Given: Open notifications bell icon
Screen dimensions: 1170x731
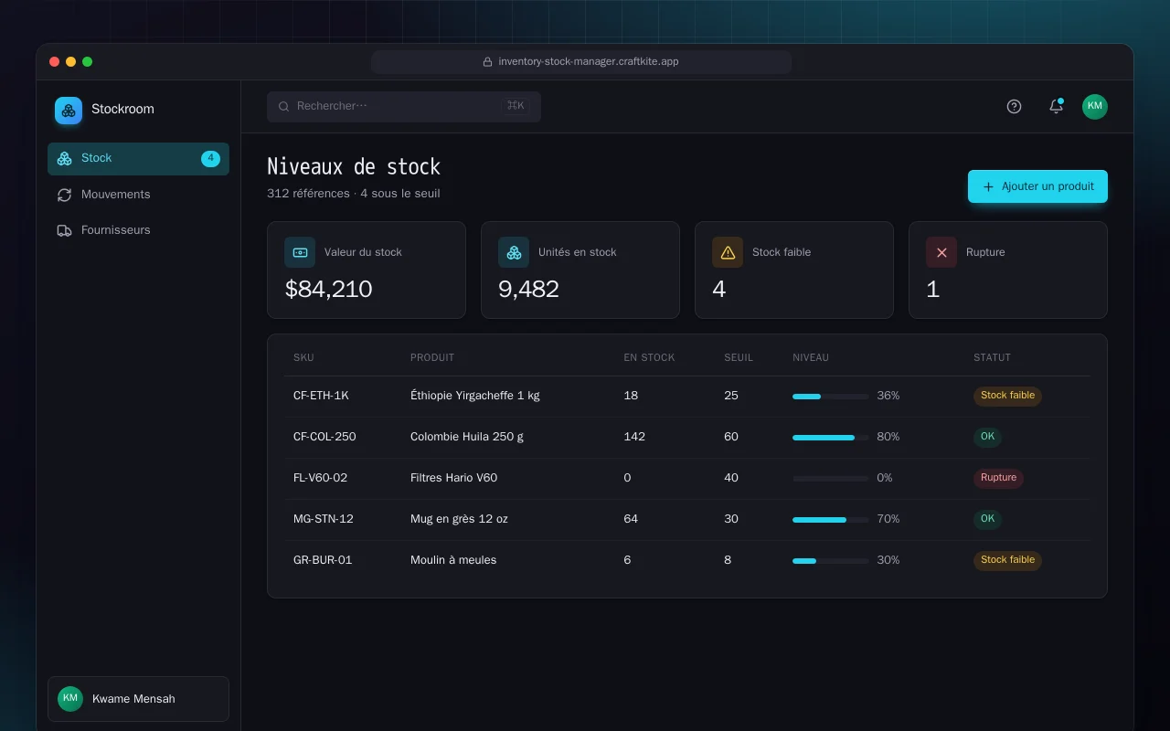Looking at the screenshot, I should pos(1056,106).
